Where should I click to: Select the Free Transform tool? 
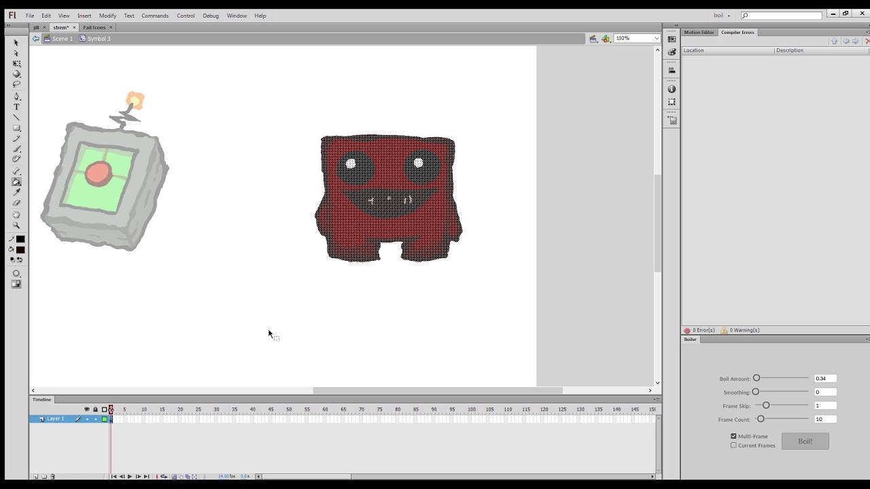(x=16, y=63)
